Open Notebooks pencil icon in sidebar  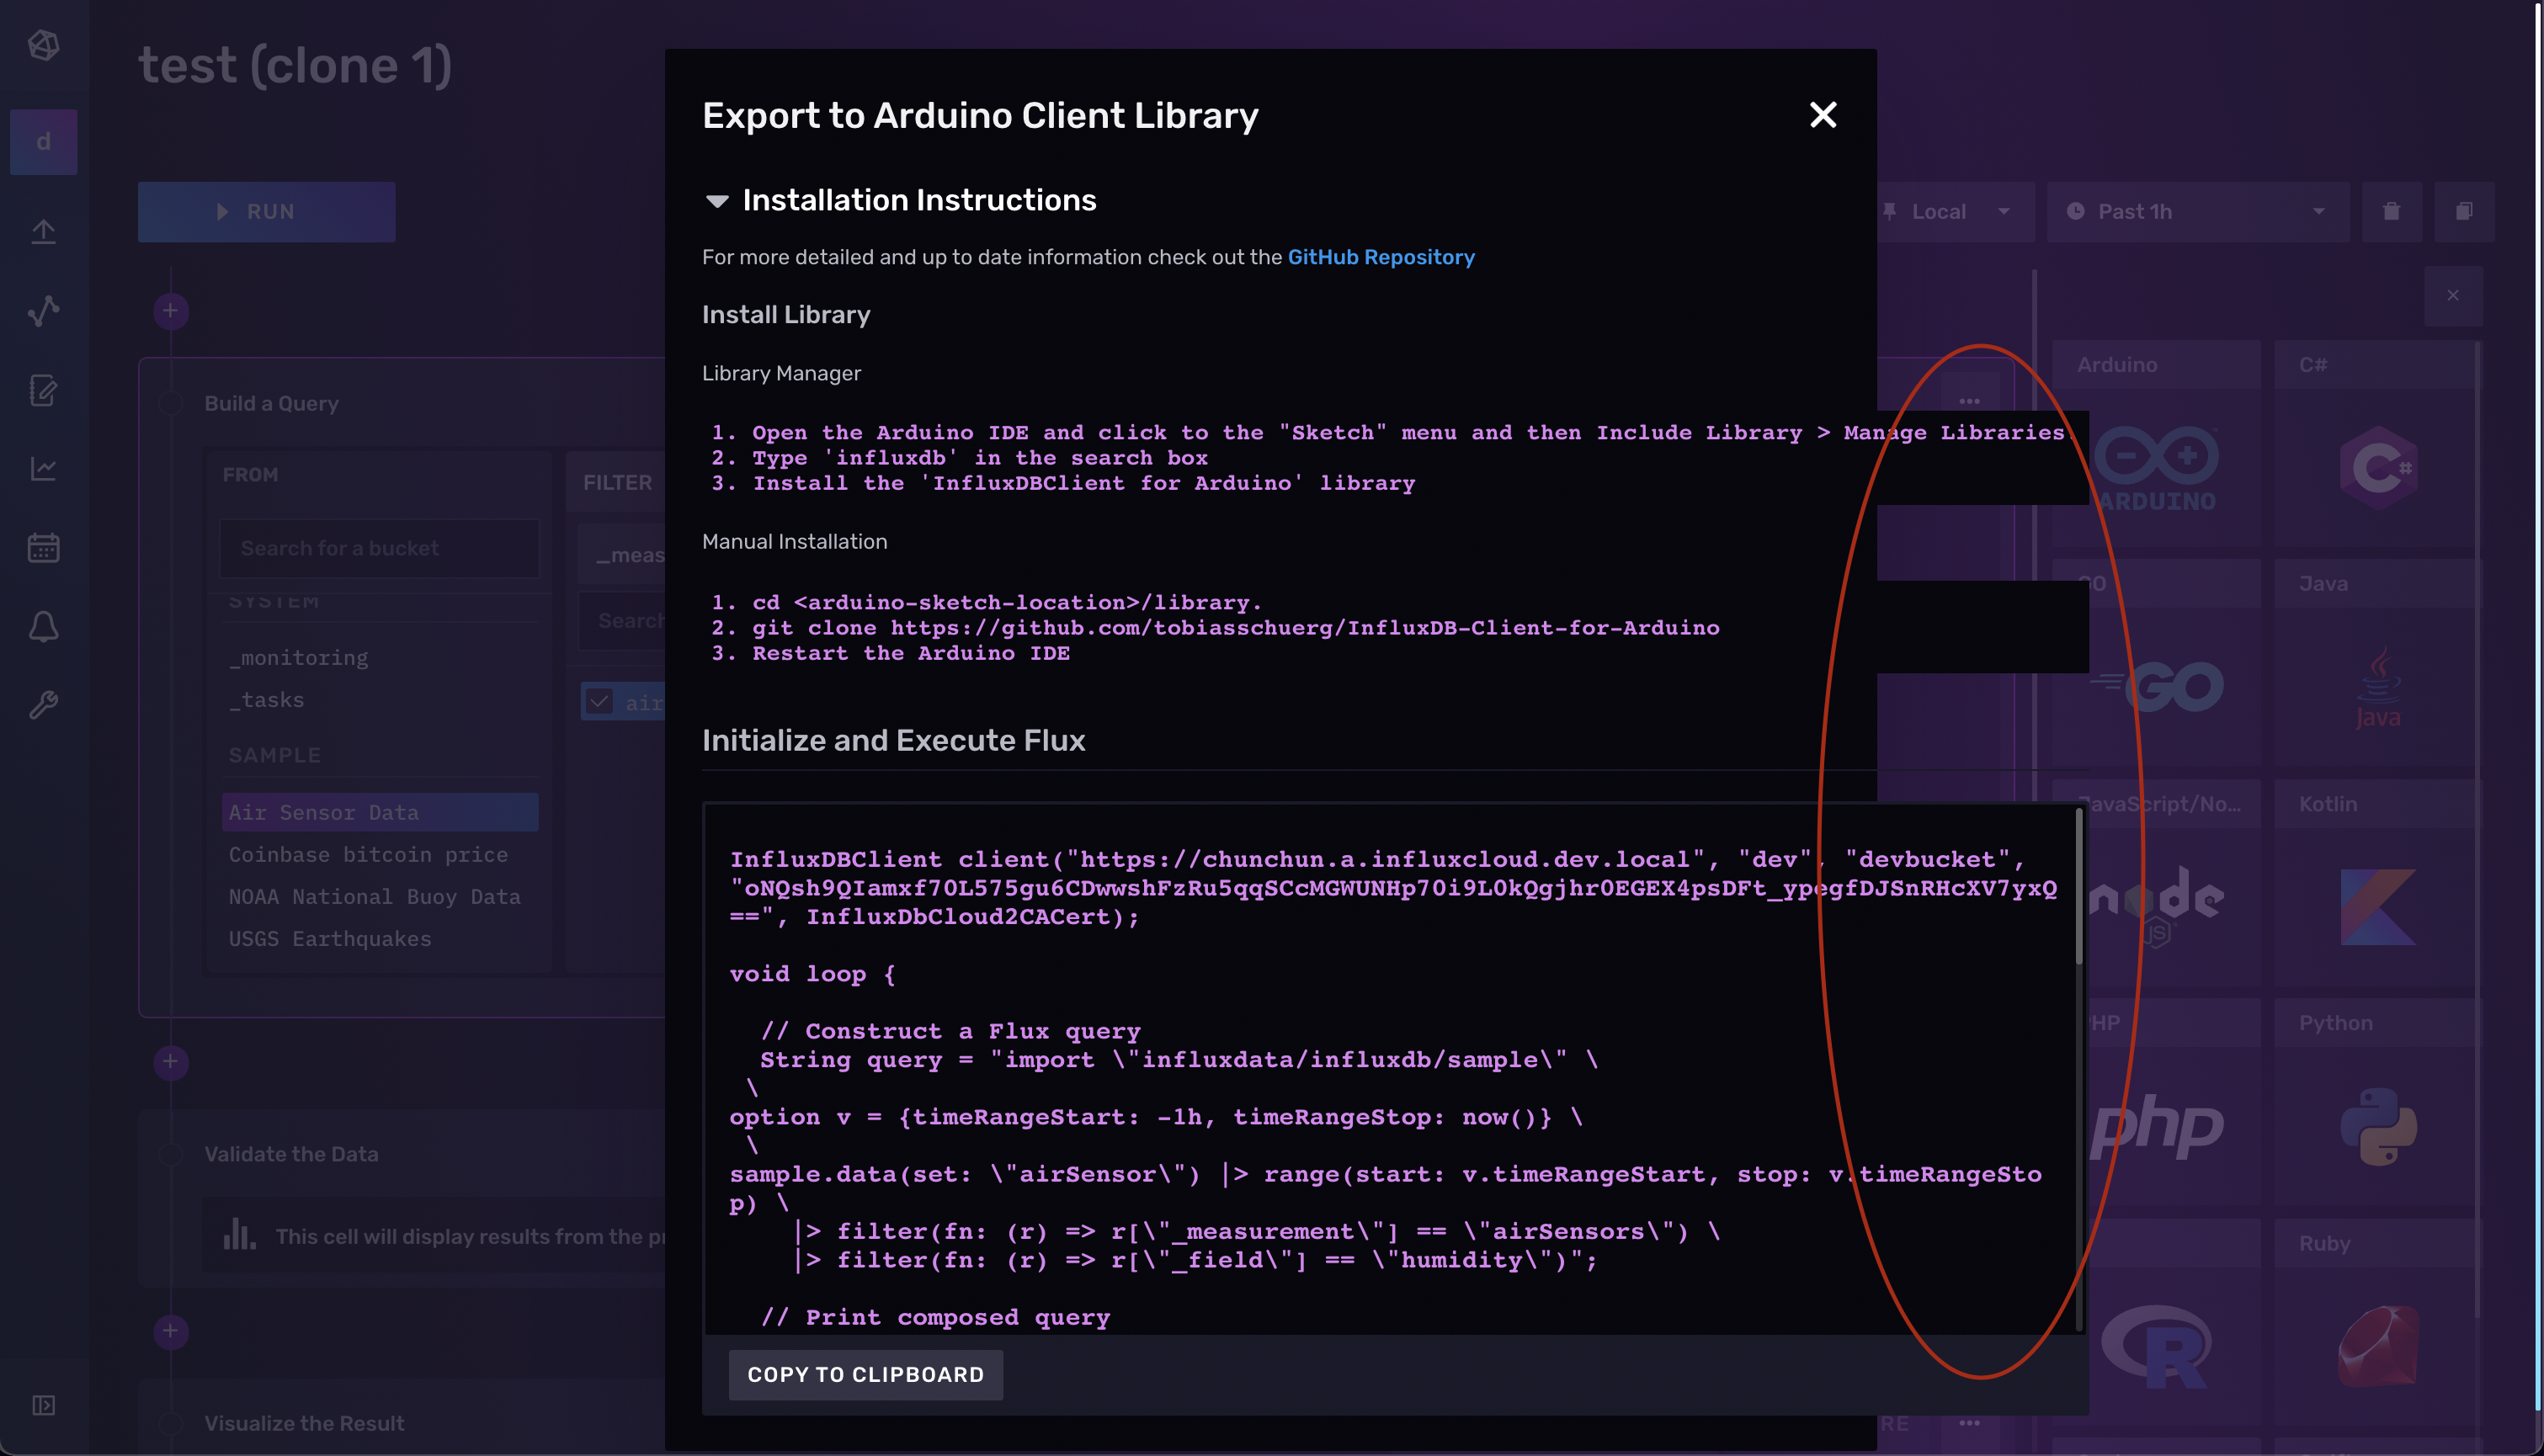coord(43,390)
